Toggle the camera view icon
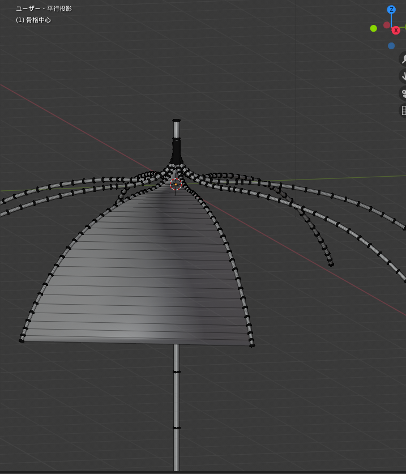Image resolution: width=406 pixels, height=474 pixels. (x=404, y=93)
